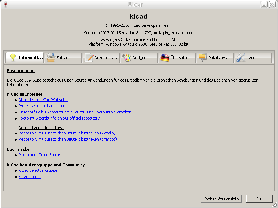Click the package icon on Paketverwalter tab
This screenshot has width=278, height=208.
tap(203, 58)
